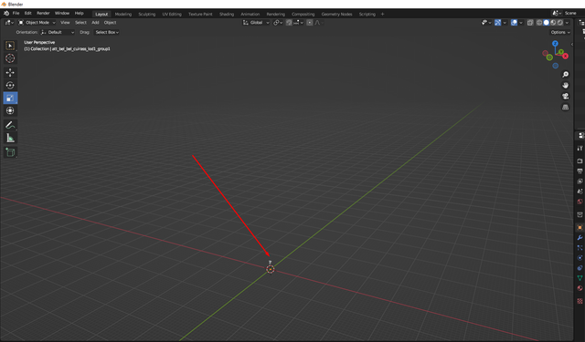Viewport: 585px width, 342px height.
Task: Open the Render properties tab
Action: [580, 161]
